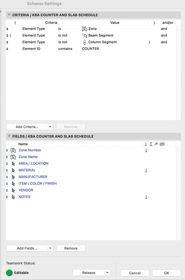Collapse the FIELDS panel triangle

click(9, 136)
